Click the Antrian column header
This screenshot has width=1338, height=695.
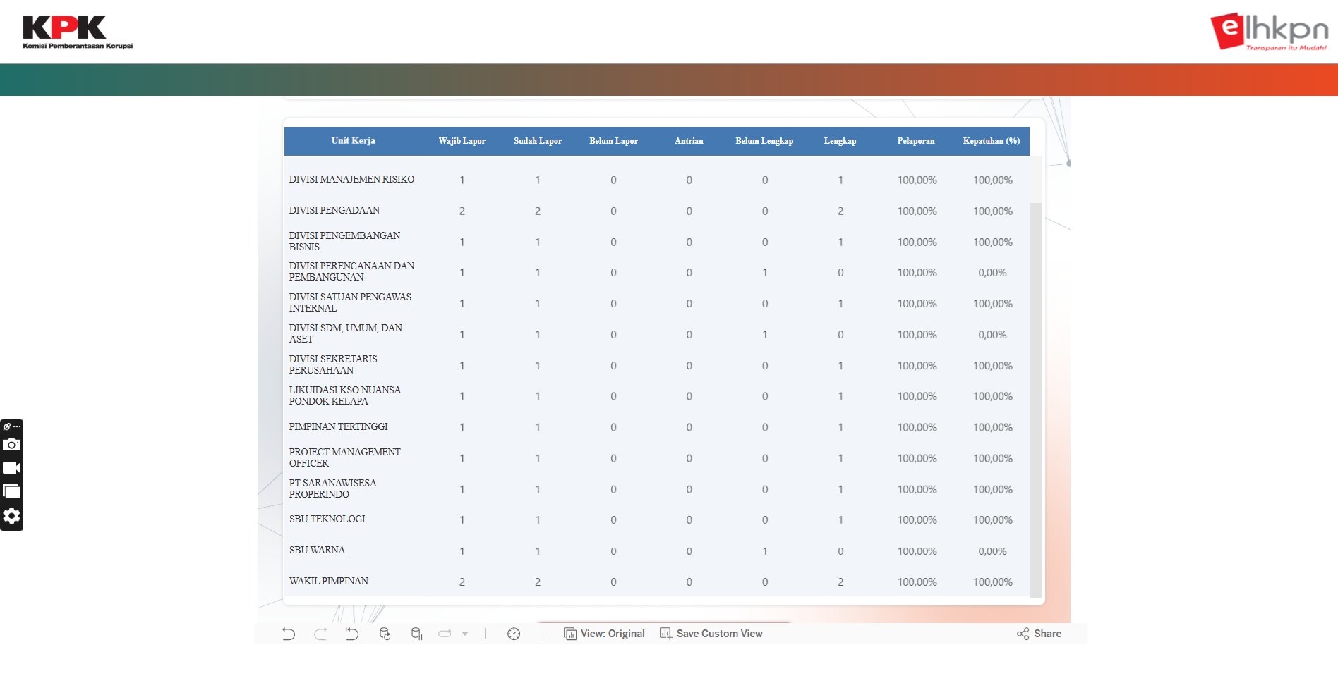(x=689, y=141)
